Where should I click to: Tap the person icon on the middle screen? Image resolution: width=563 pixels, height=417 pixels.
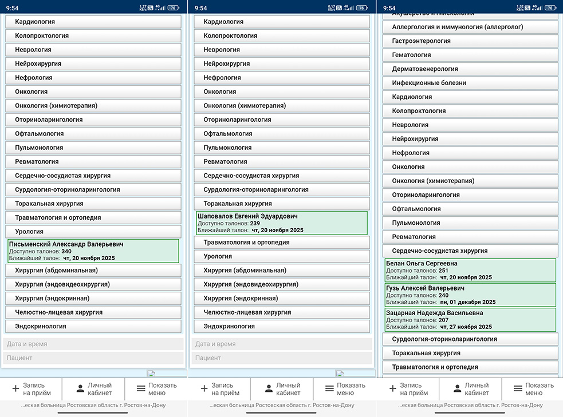[267, 389]
